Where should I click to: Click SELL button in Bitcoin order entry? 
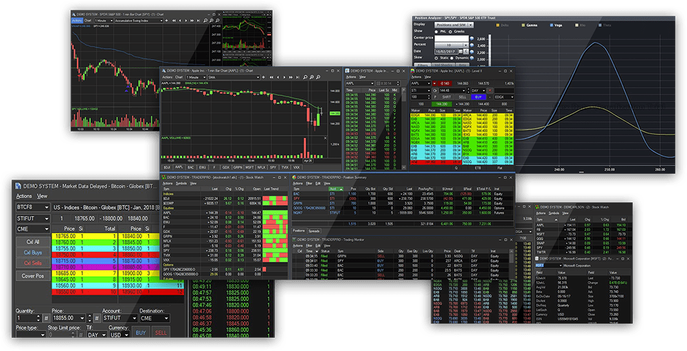(161, 332)
